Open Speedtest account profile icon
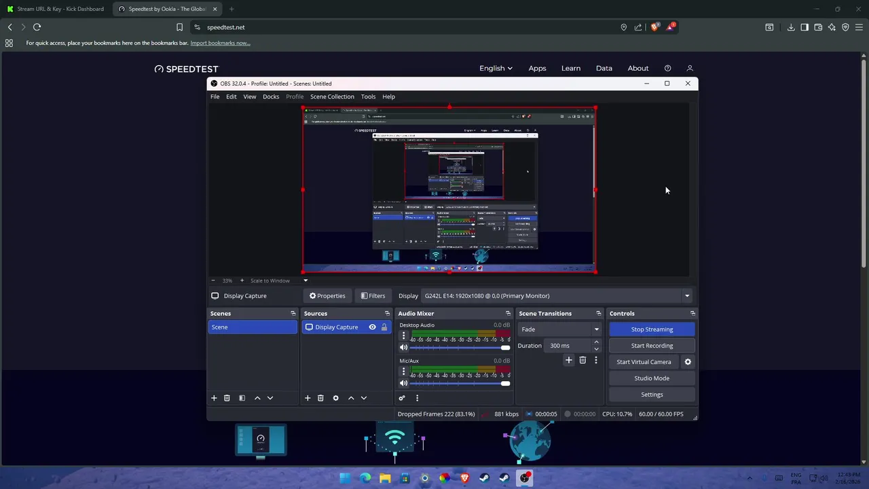Viewport: 869px width, 489px height. 690,69
